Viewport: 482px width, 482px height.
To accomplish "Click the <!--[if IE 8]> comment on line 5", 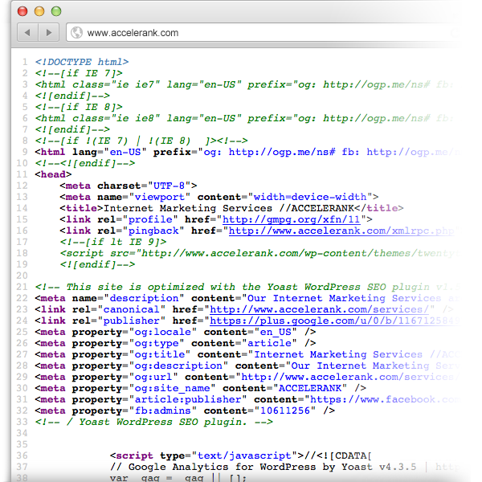I will (x=79, y=108).
